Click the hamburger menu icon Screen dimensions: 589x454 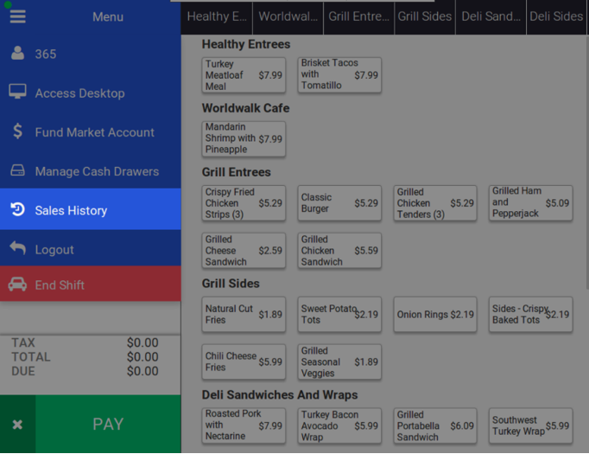(x=17, y=16)
